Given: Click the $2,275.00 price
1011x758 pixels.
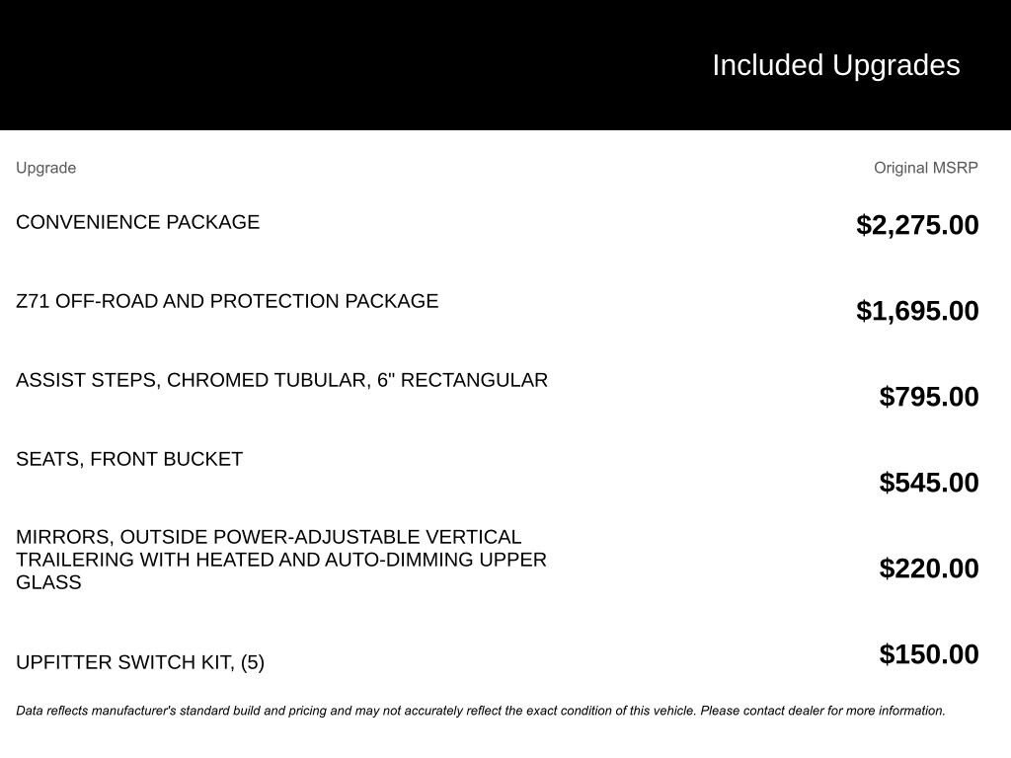Looking at the screenshot, I should (x=917, y=225).
